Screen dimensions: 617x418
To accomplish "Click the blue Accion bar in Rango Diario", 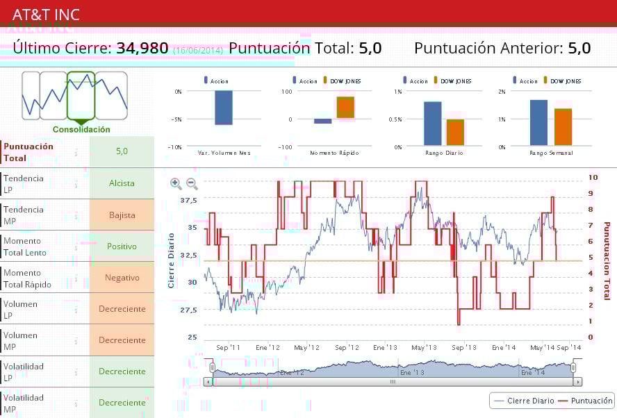I will (x=432, y=124).
